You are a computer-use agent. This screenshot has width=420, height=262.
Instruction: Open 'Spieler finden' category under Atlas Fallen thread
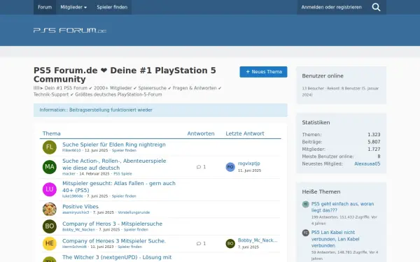(124, 196)
